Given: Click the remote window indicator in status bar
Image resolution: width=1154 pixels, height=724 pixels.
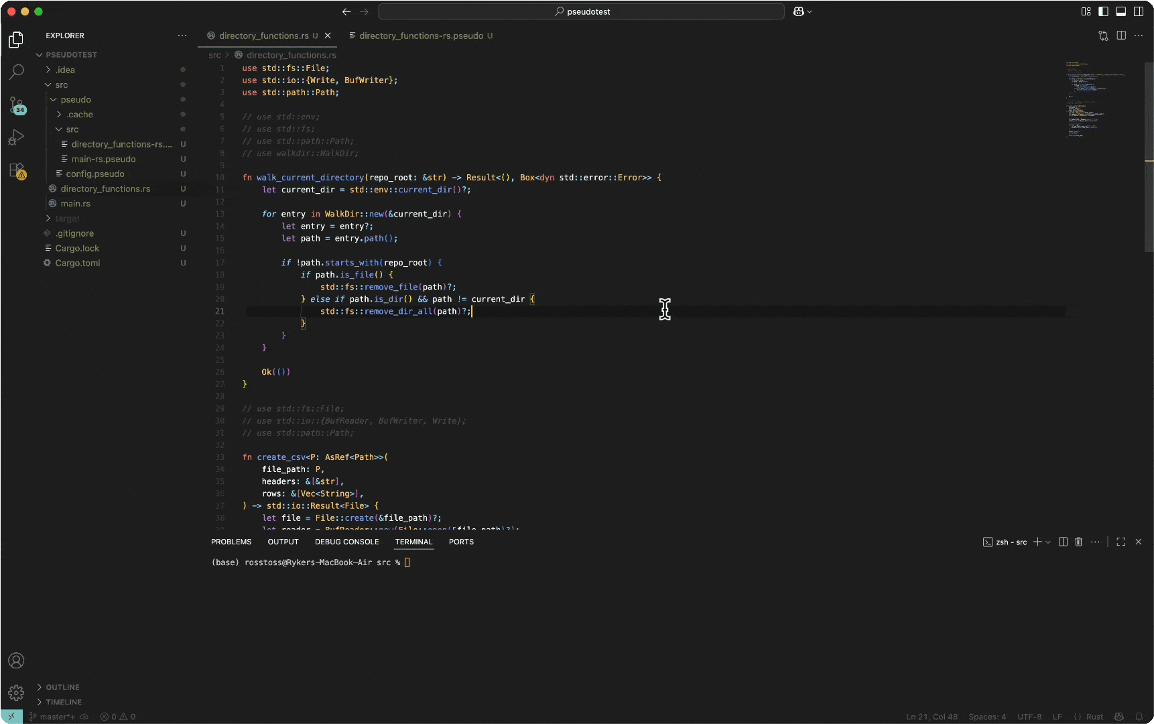Looking at the screenshot, I should pos(11,717).
